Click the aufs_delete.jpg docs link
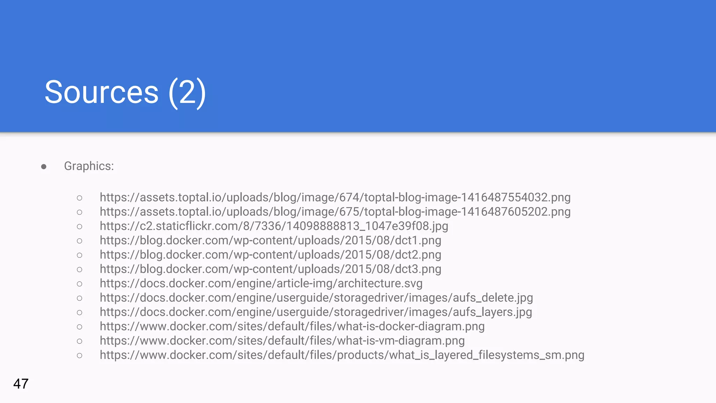 point(316,298)
